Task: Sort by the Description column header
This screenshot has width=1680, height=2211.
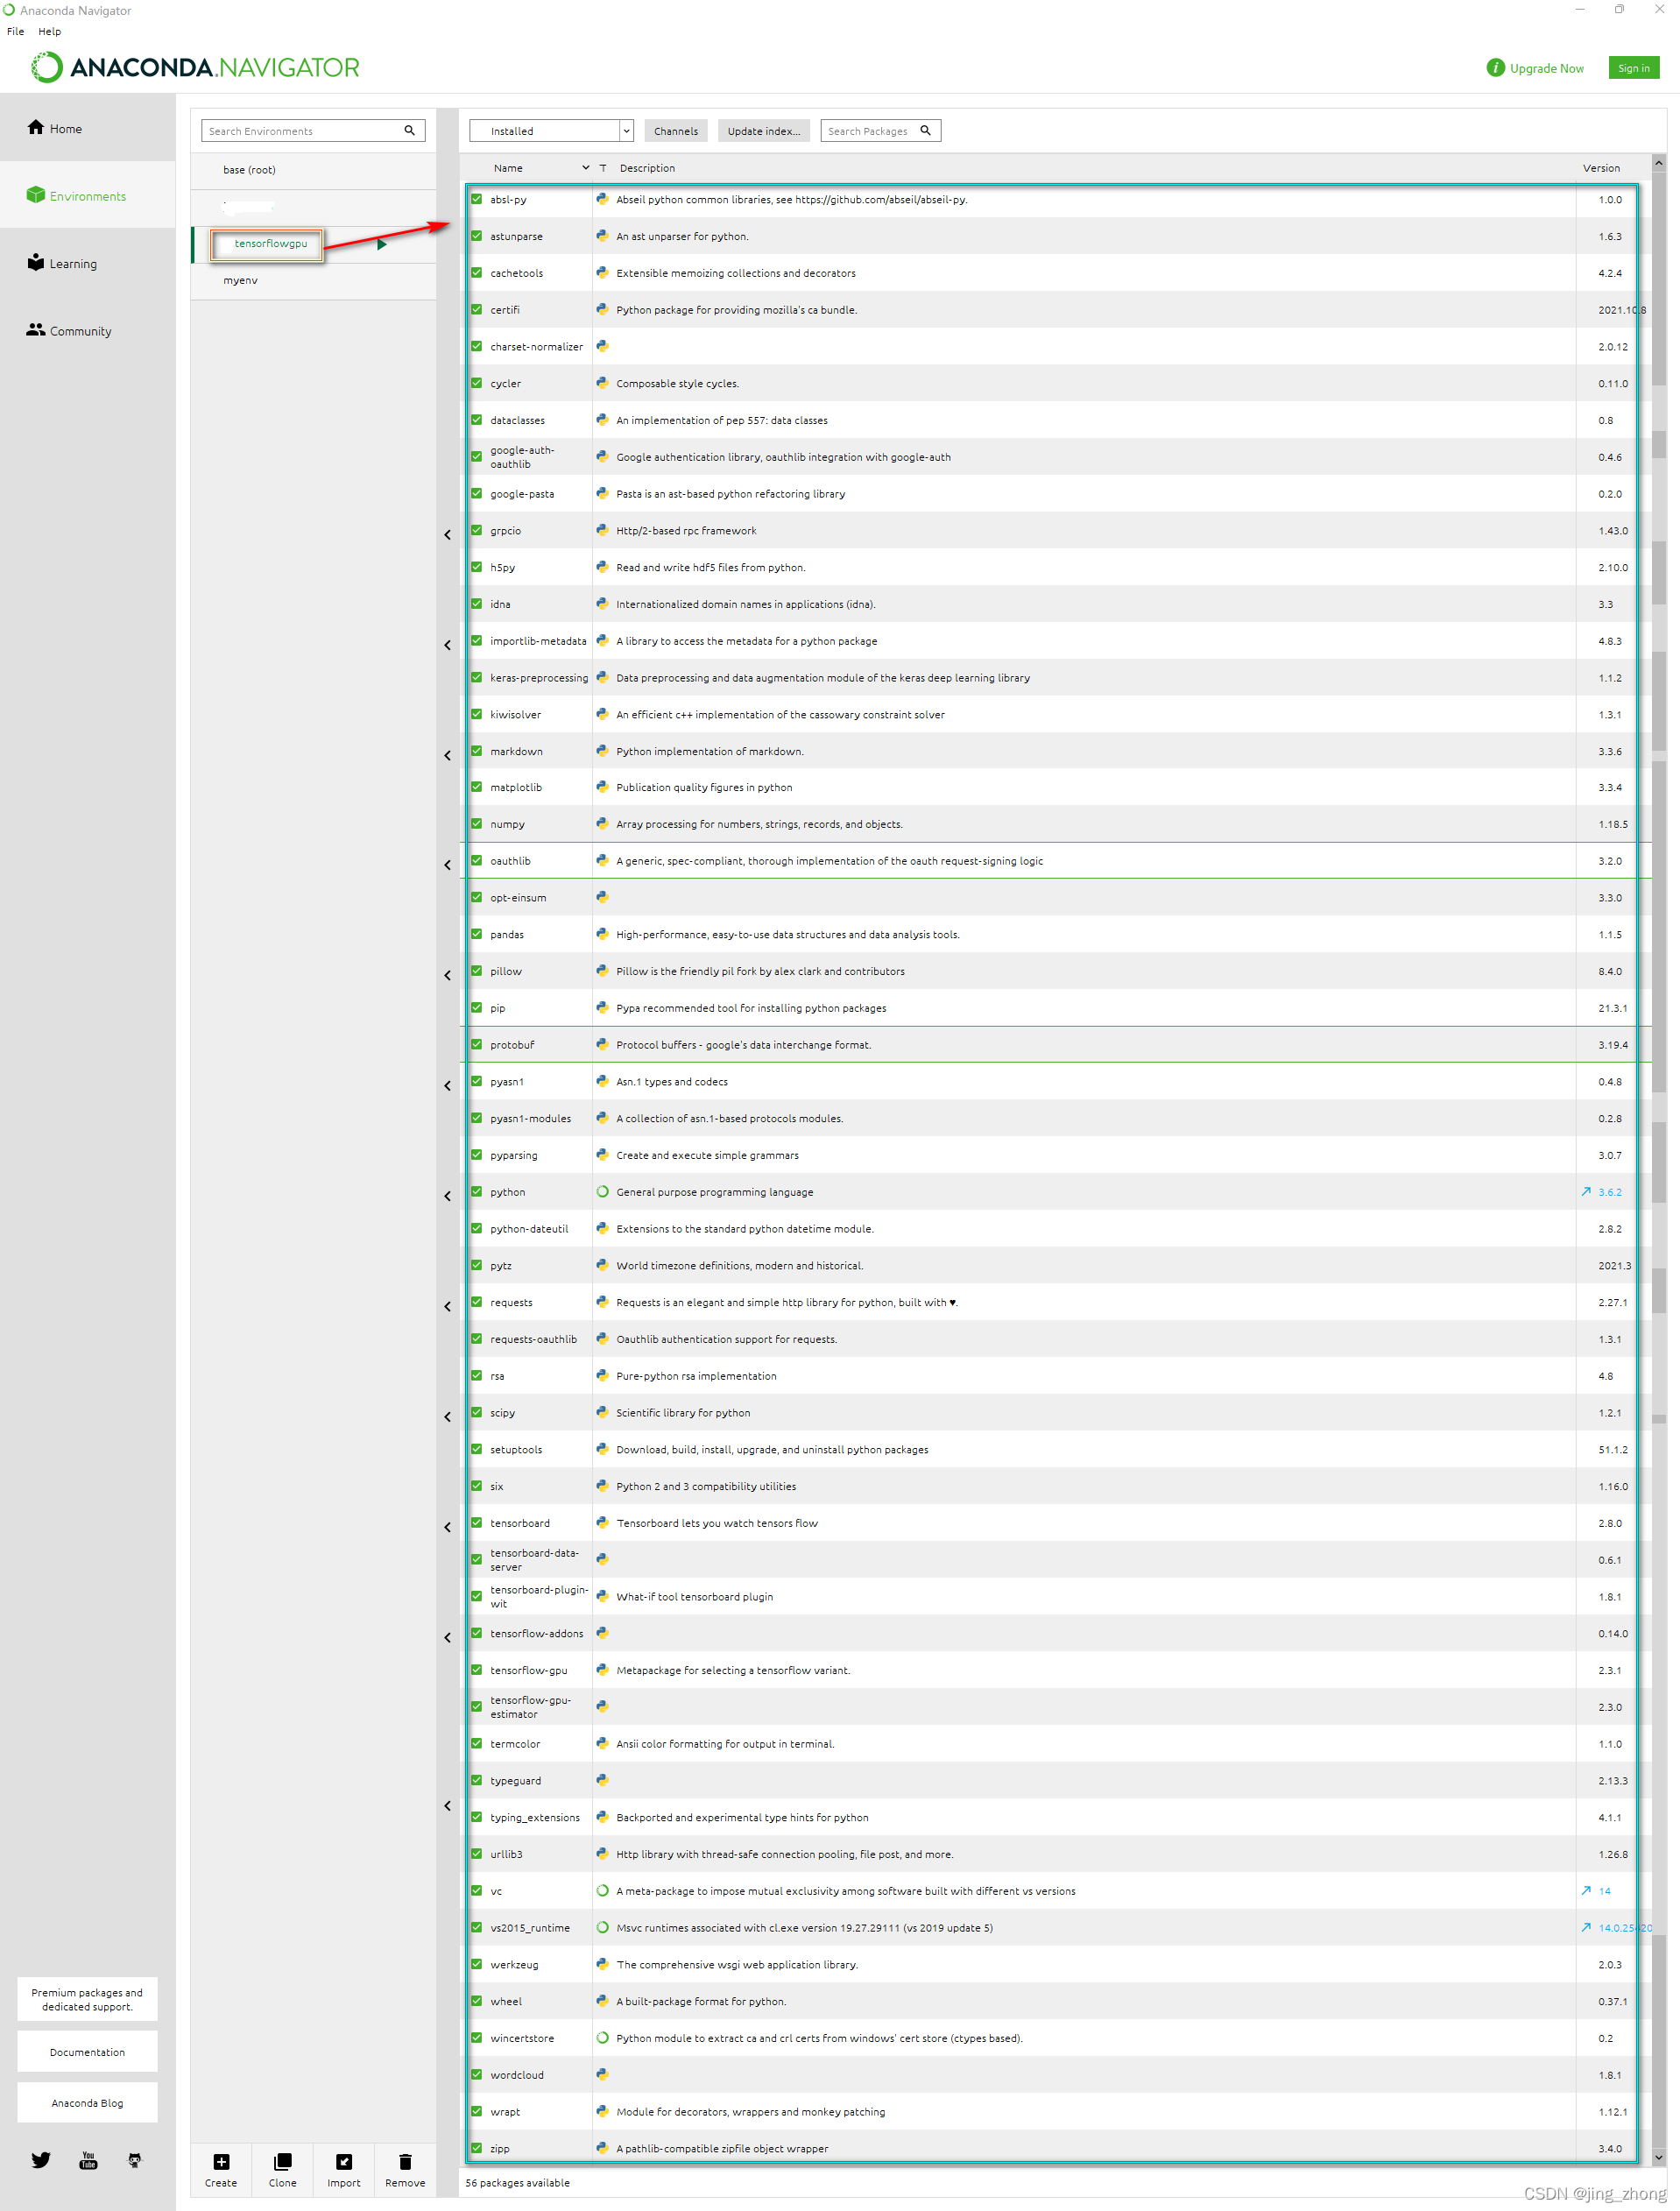Action: [x=647, y=168]
